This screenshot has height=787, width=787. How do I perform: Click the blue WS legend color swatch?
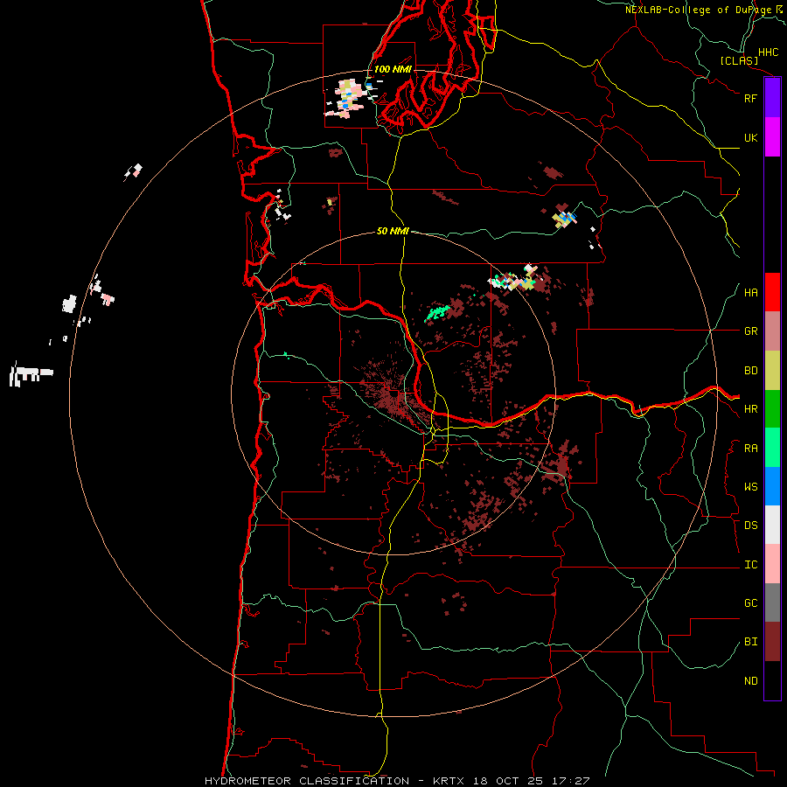[x=772, y=486]
